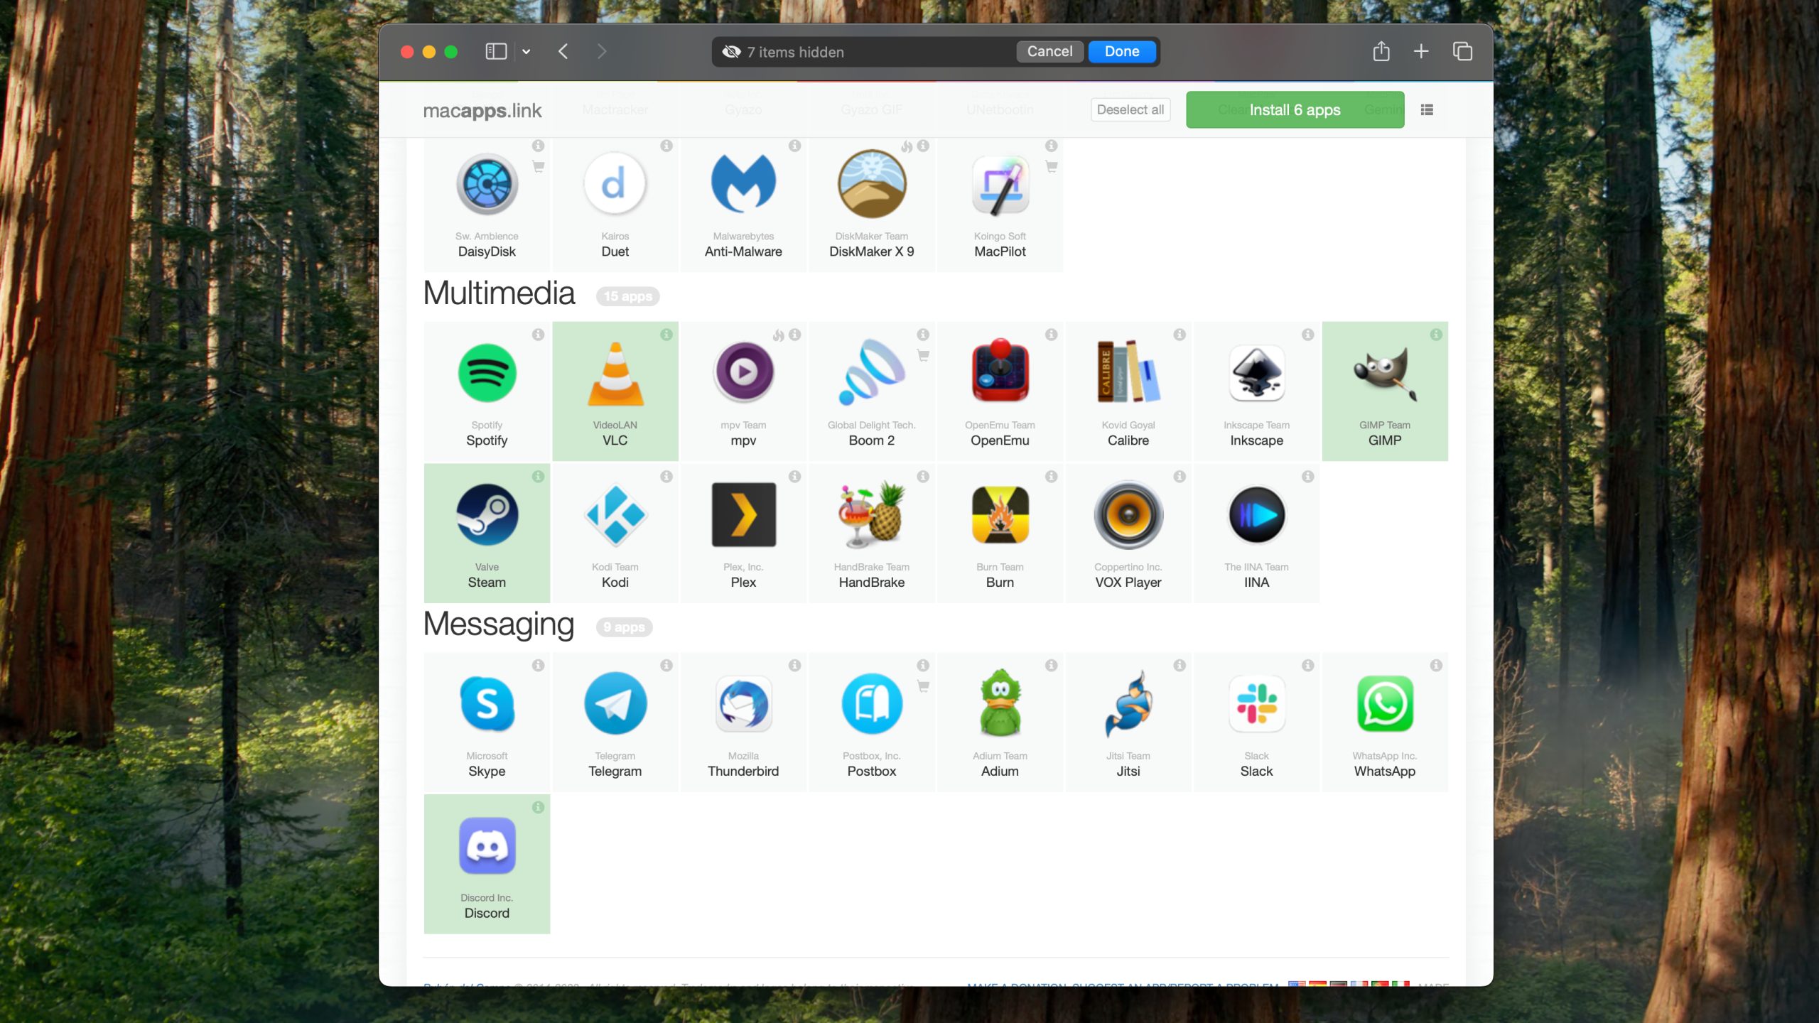This screenshot has width=1819, height=1023.
Task: Click the WhatsApp app icon
Action: [1384, 704]
